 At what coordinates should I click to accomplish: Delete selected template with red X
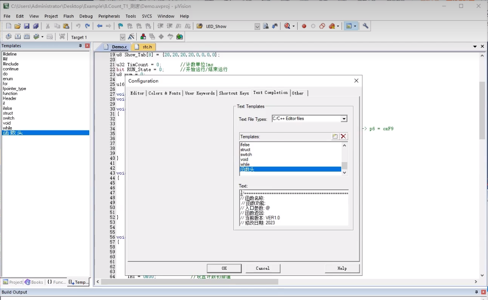343,137
